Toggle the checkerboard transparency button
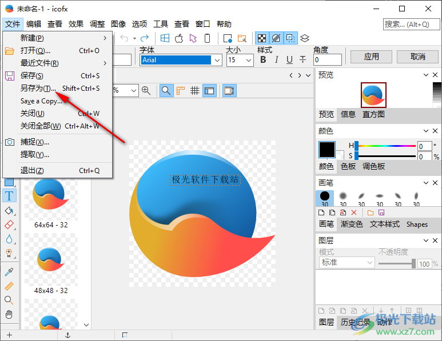Viewport: 442px width, 341px height. tap(262, 38)
